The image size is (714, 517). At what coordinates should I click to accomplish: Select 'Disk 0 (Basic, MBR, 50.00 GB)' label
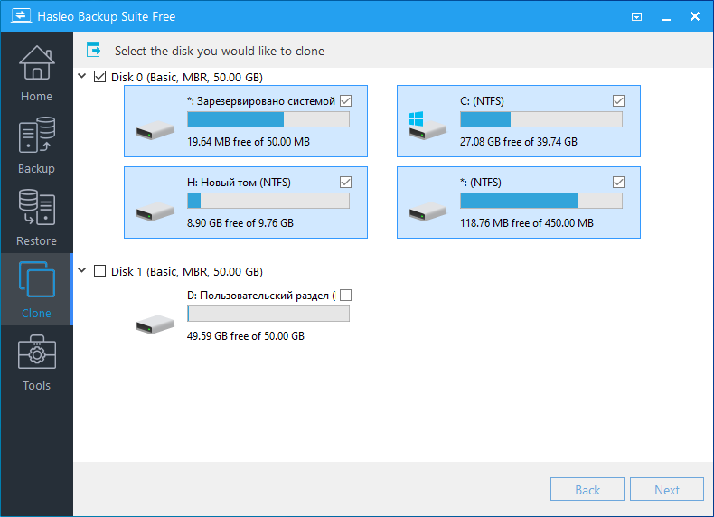point(187,77)
